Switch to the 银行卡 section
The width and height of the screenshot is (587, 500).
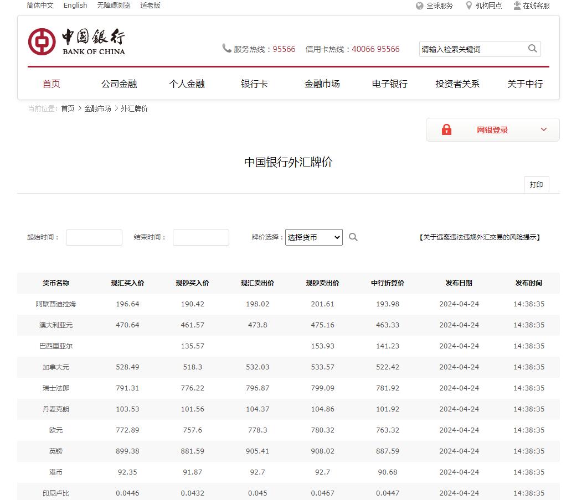254,84
